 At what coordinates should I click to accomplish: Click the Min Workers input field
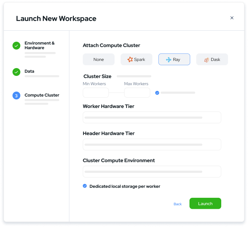coord(96,93)
